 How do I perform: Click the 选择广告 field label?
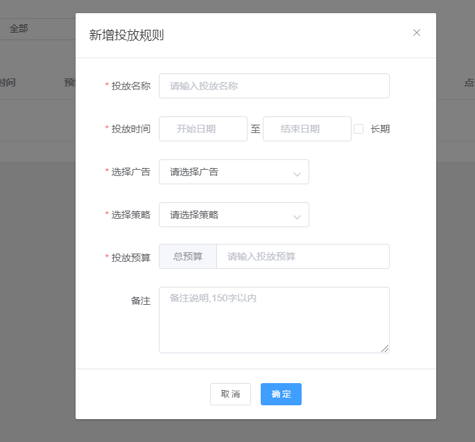[x=131, y=172]
